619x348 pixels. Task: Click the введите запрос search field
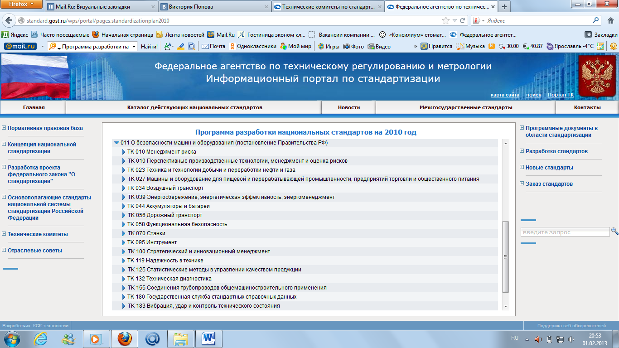point(565,232)
